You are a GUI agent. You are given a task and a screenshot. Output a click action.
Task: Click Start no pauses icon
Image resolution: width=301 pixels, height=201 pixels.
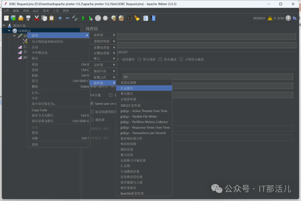pyautogui.click(x=91, y=18)
